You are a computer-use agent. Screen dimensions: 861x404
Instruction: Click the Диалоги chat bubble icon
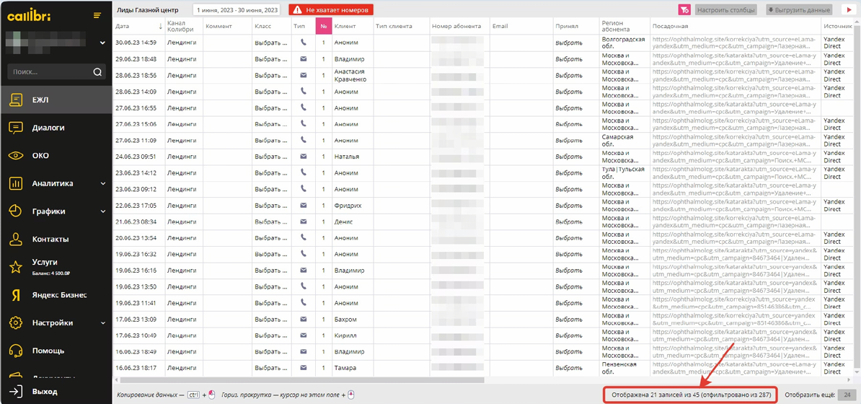(x=16, y=128)
